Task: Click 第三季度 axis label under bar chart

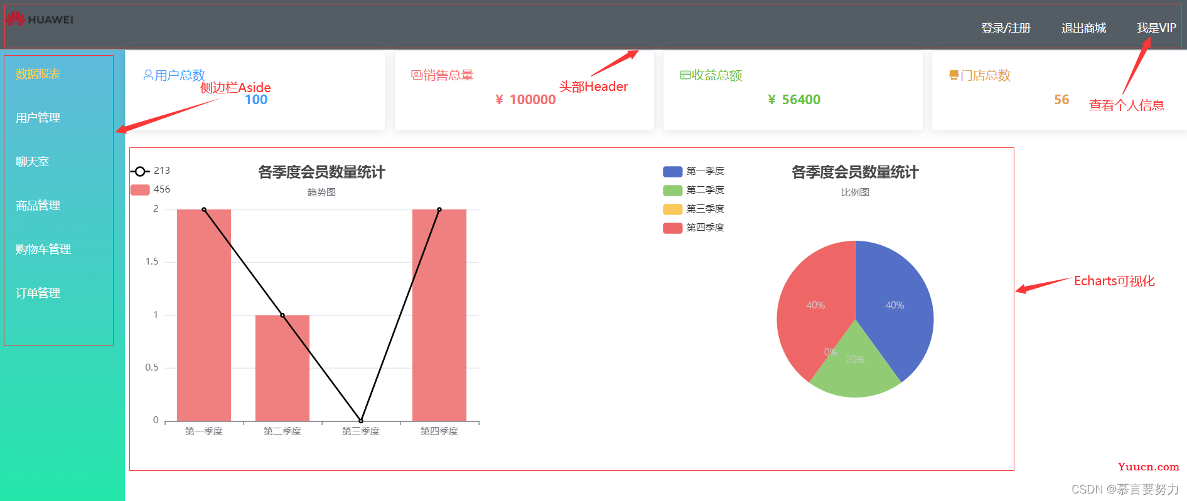Action: 361,431
